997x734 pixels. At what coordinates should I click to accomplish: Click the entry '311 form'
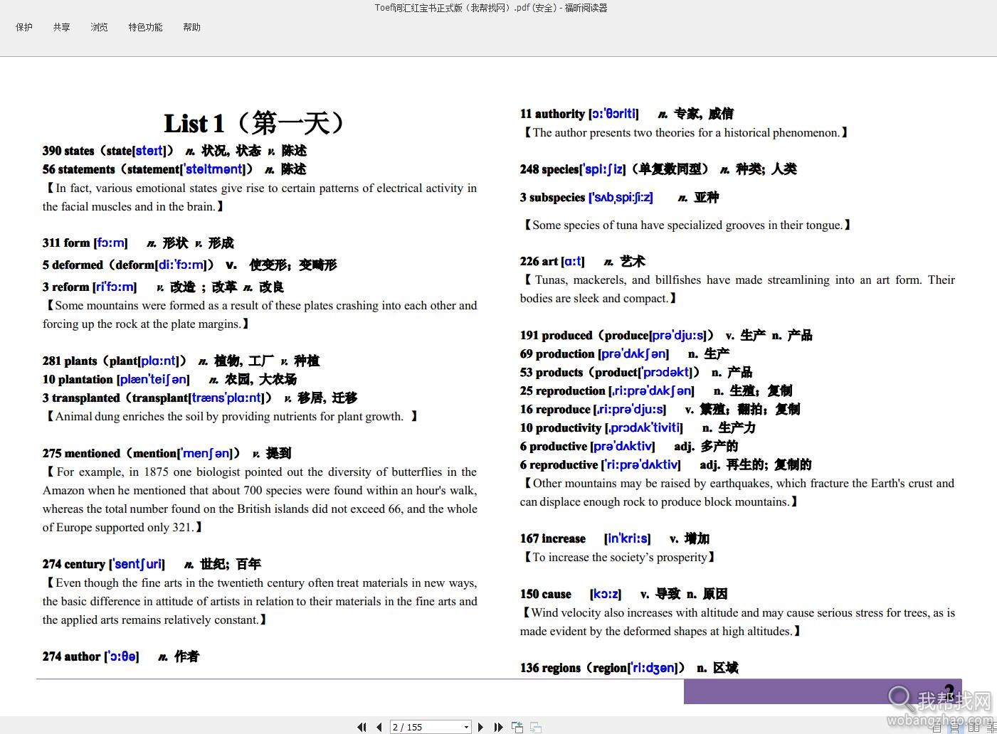pos(138,243)
